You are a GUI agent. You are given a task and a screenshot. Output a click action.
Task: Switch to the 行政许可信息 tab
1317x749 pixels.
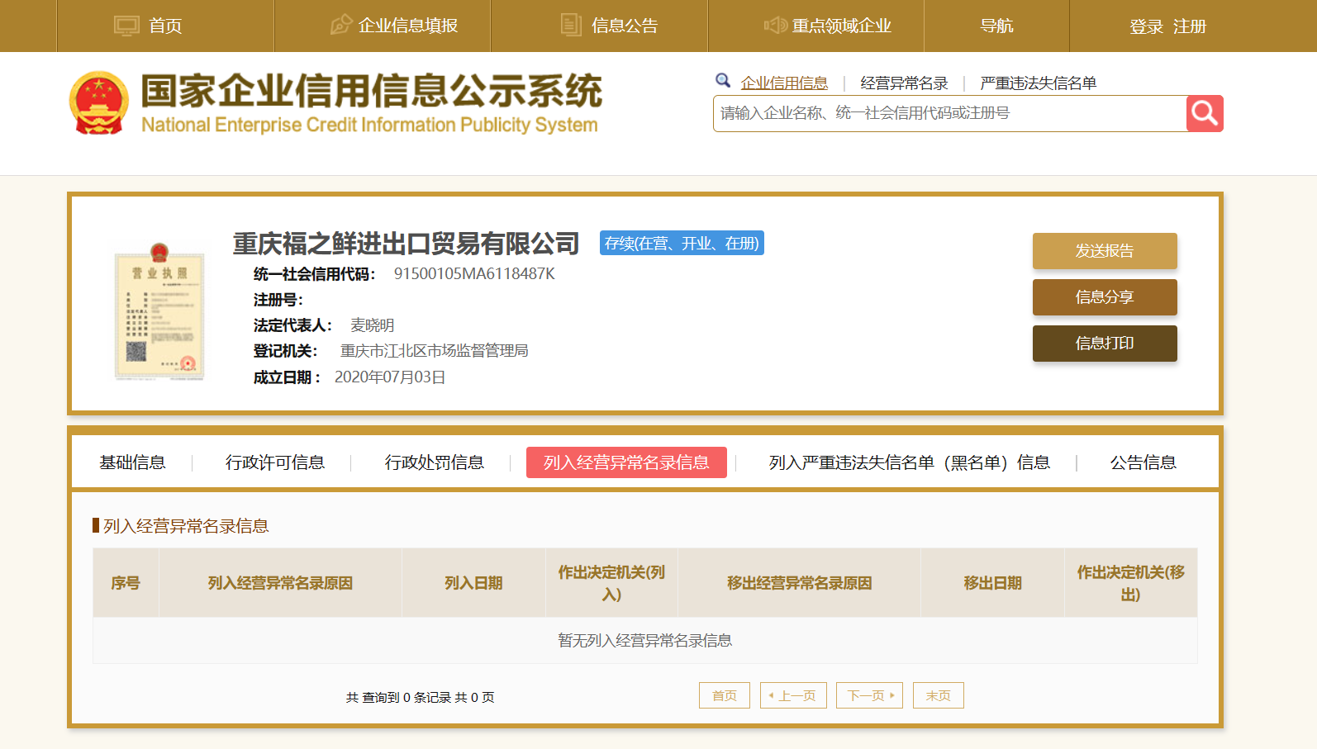pos(275,462)
